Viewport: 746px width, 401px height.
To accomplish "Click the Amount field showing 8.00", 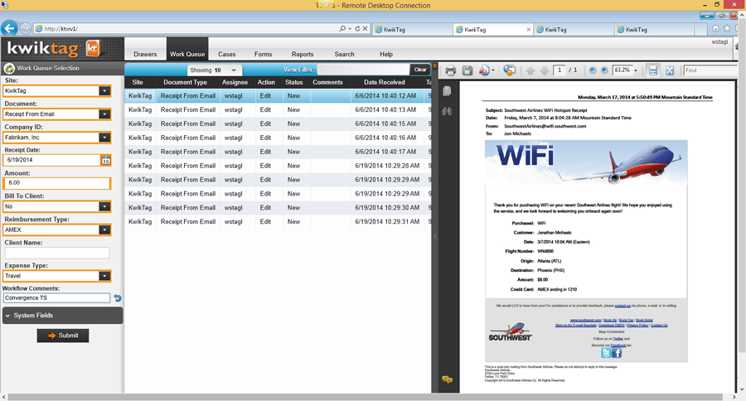I will (57, 183).
